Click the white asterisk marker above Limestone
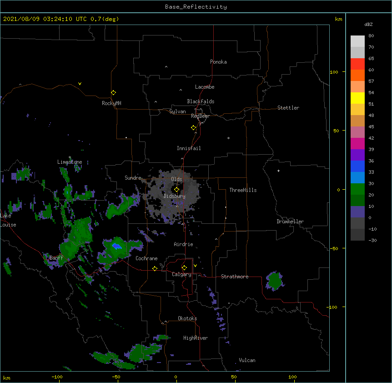The image size is (392, 383). pos(70,157)
